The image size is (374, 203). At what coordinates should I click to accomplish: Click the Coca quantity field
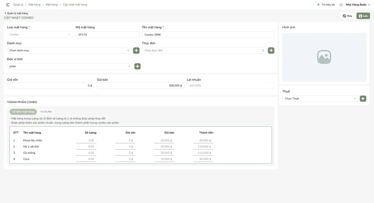(x=86, y=159)
